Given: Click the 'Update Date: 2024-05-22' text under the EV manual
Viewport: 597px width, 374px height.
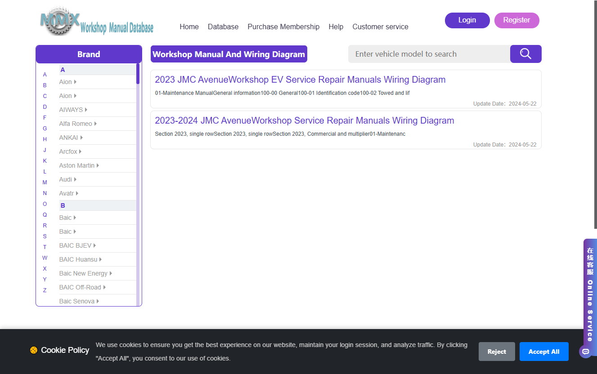Looking at the screenshot, I should (x=505, y=104).
